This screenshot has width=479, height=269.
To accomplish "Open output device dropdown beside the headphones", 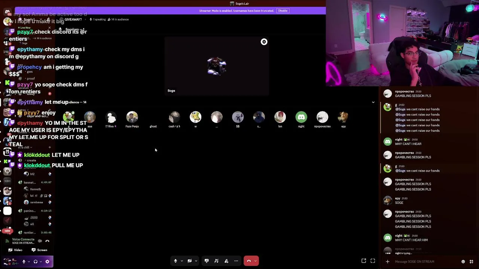I will coord(41,262).
